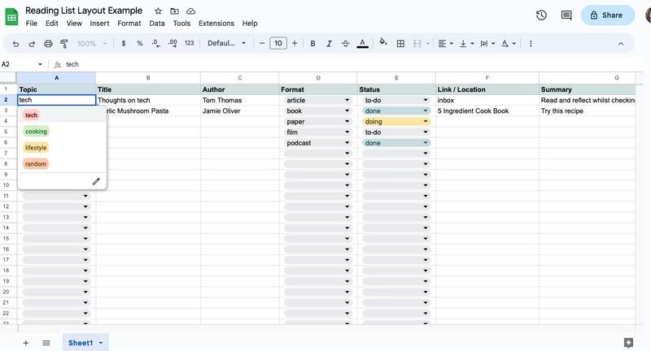Open the comments icon
Screen dimensions: 651x351
566,15
